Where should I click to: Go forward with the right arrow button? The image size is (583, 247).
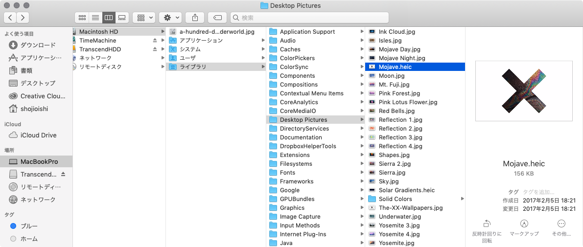click(23, 17)
